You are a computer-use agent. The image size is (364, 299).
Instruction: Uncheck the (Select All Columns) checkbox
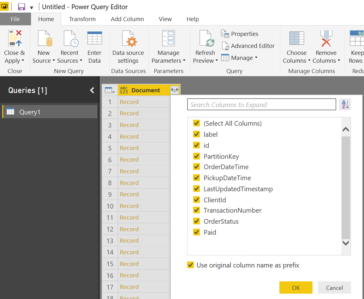[196, 123]
